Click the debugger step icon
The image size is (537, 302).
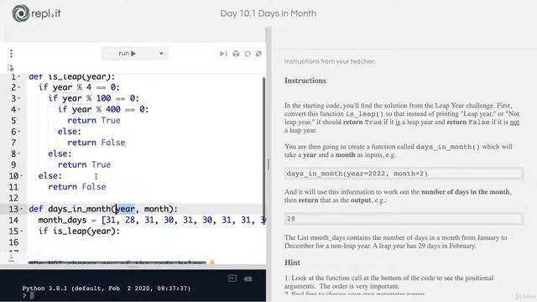pos(223,54)
